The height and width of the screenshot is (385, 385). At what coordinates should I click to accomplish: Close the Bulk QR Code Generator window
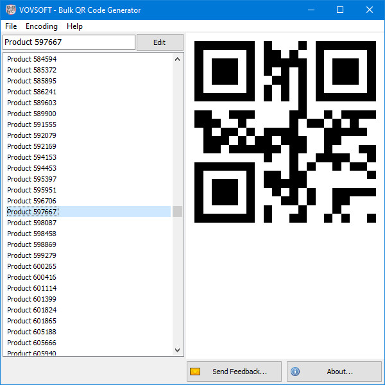tap(370, 10)
